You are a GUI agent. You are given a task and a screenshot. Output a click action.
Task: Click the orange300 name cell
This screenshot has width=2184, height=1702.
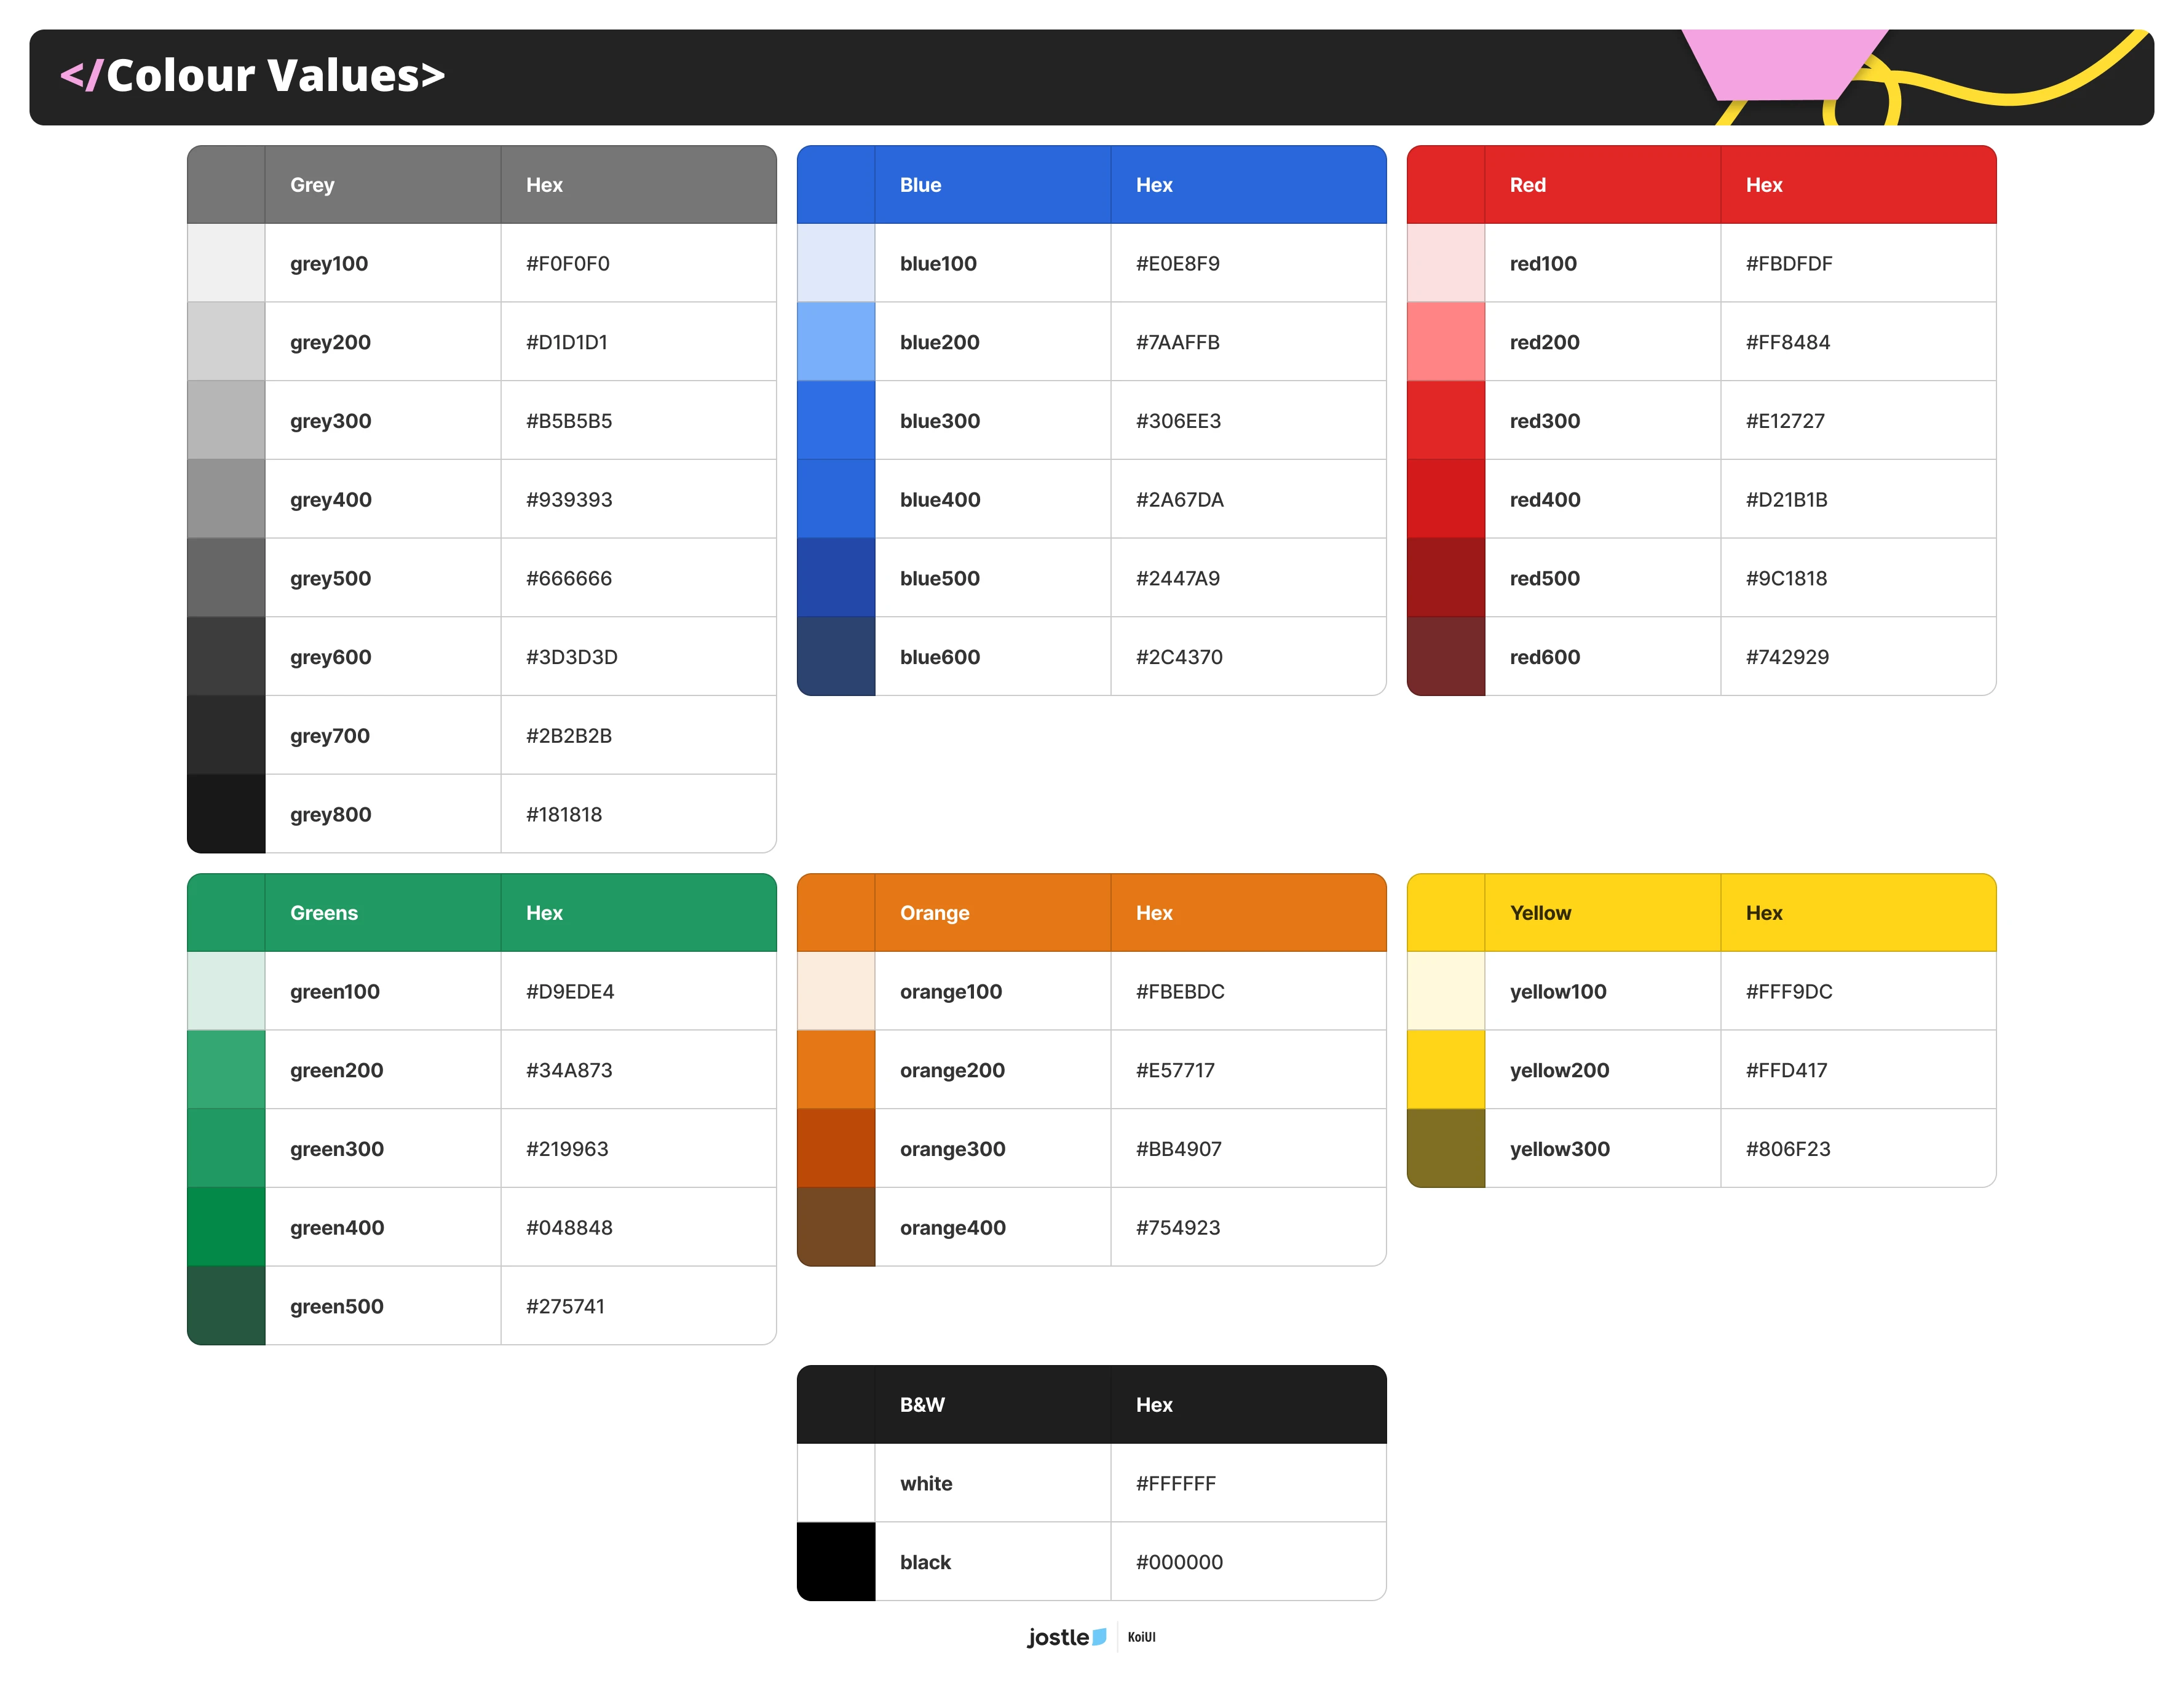(992, 1148)
